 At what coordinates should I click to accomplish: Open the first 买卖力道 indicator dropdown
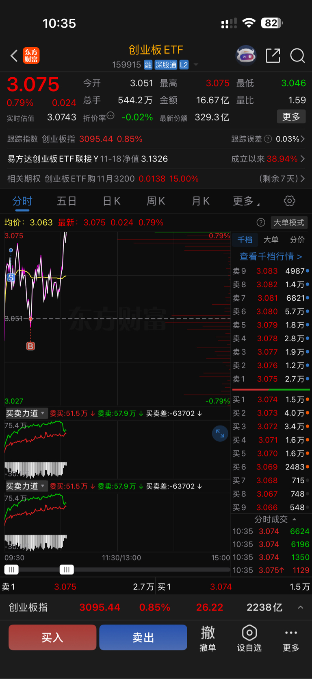pos(26,413)
